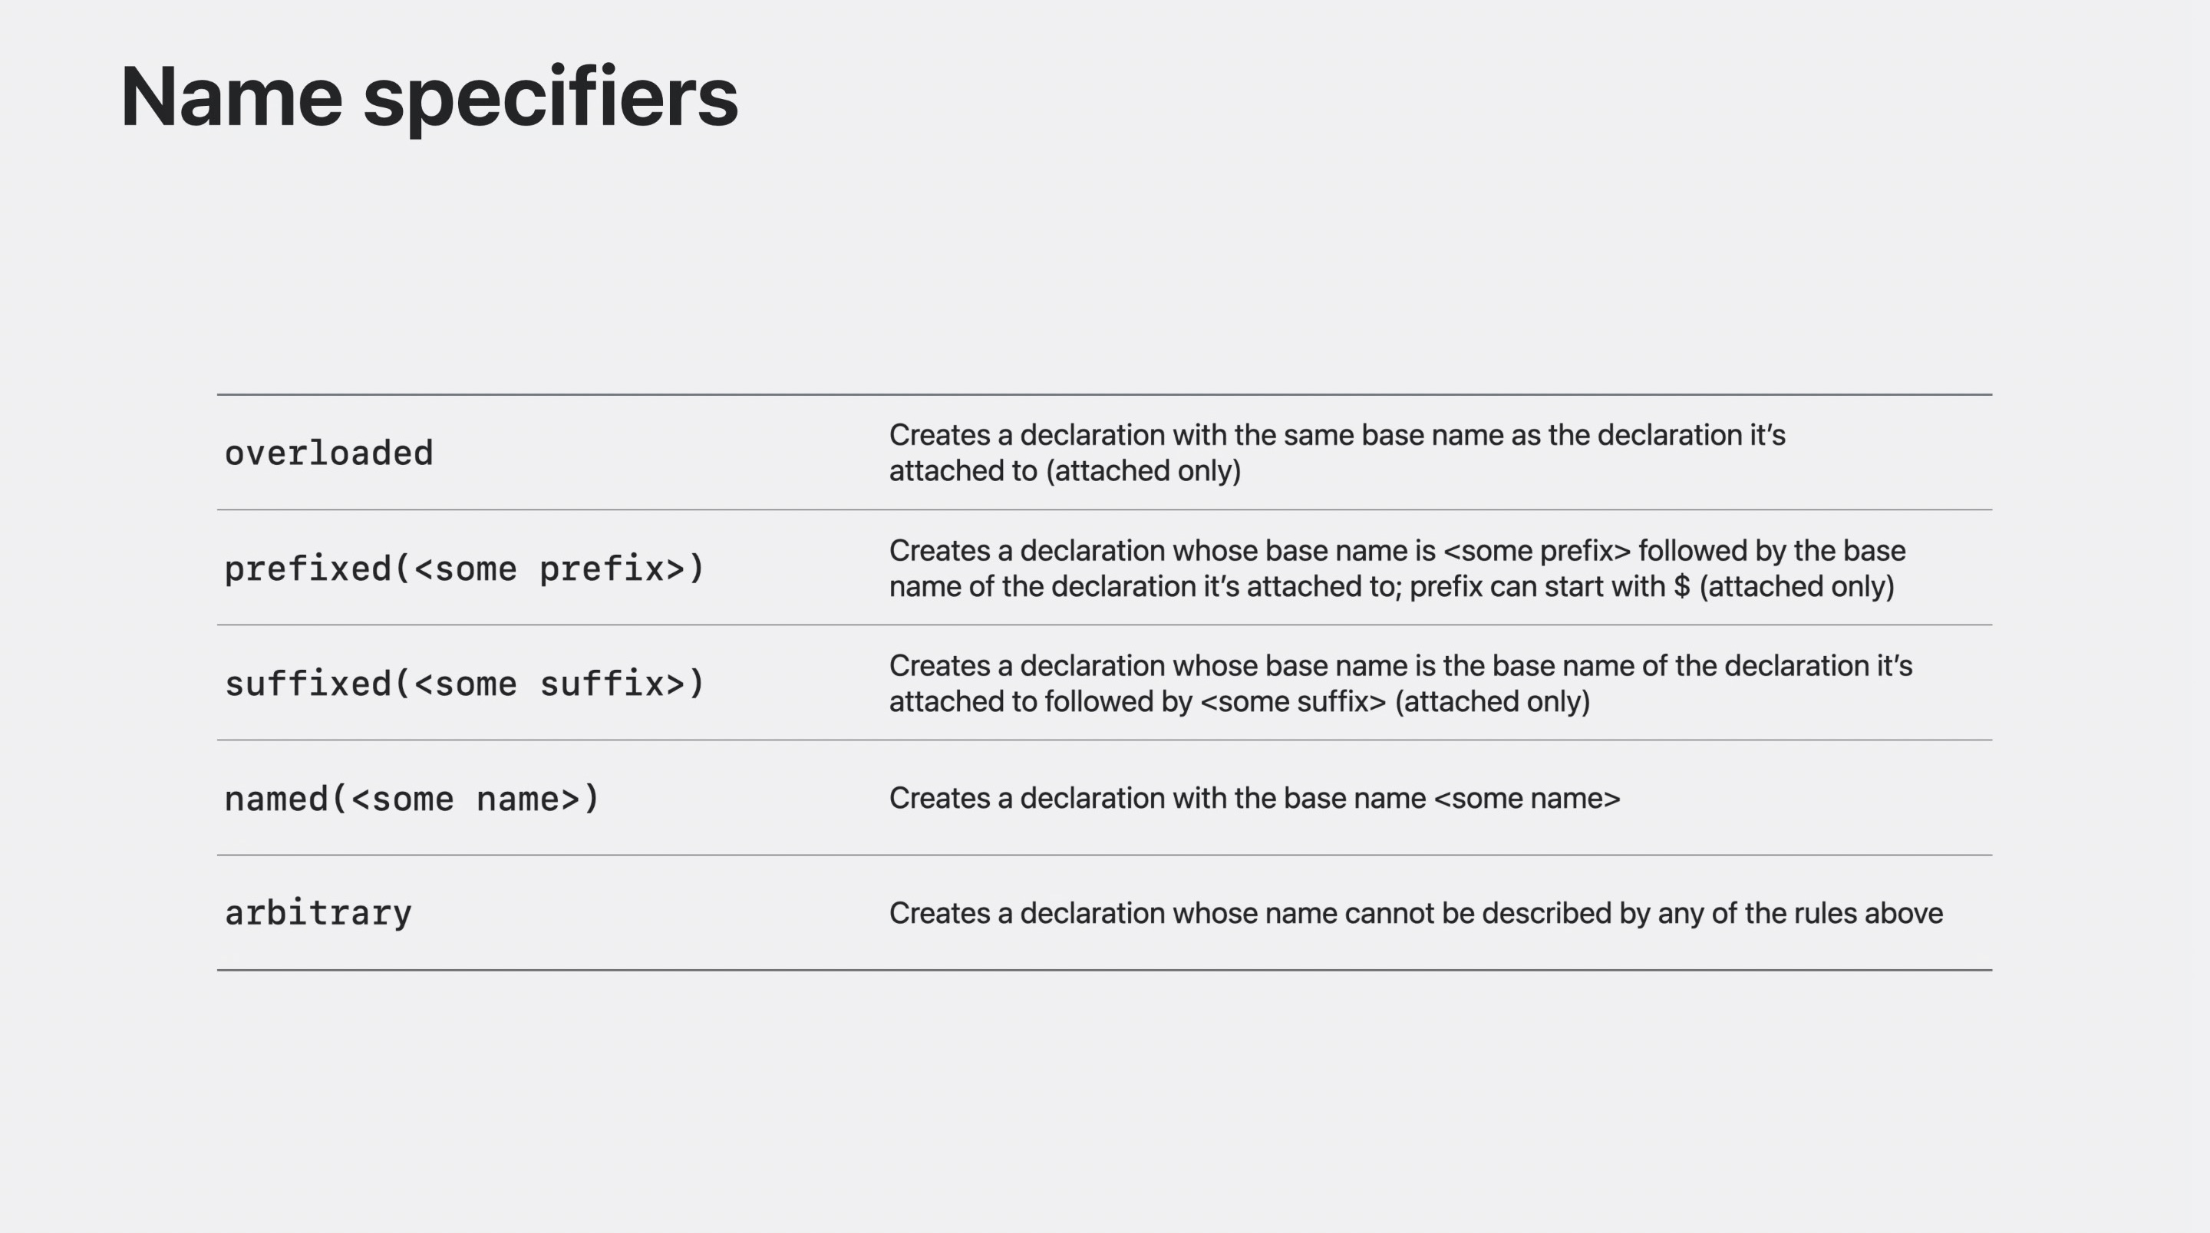
Task: Click the description paragraph for suffixed
Action: 1400,683
